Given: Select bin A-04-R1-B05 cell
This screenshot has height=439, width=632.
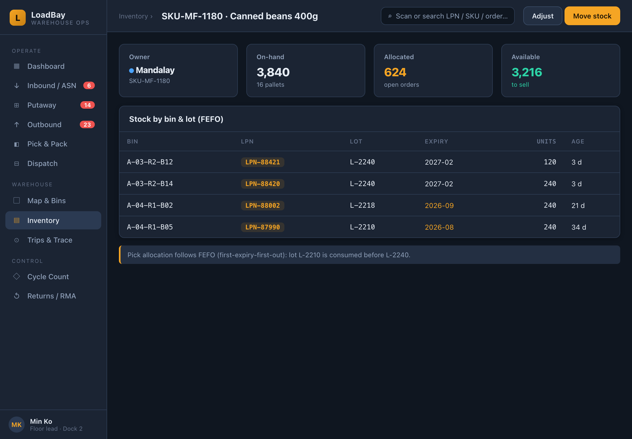Looking at the screenshot, I should click(150, 227).
